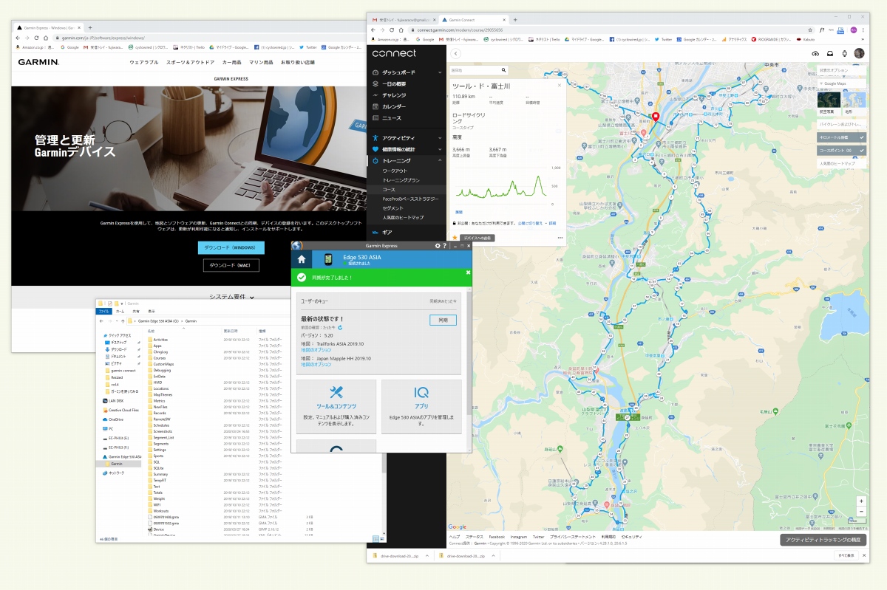The height and width of the screenshot is (590, 887).
Task: Close the ツール・ド・富士川 course card
Action: (561, 85)
